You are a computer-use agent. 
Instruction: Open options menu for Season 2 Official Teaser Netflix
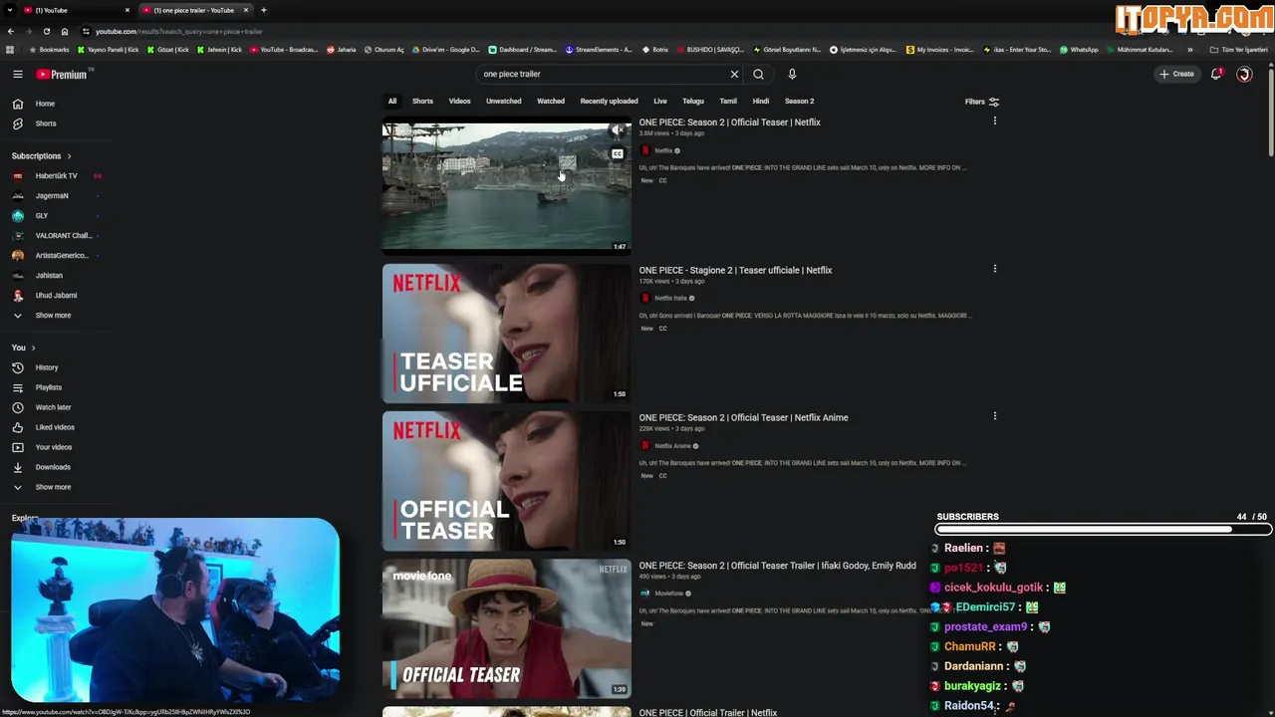pyautogui.click(x=994, y=121)
